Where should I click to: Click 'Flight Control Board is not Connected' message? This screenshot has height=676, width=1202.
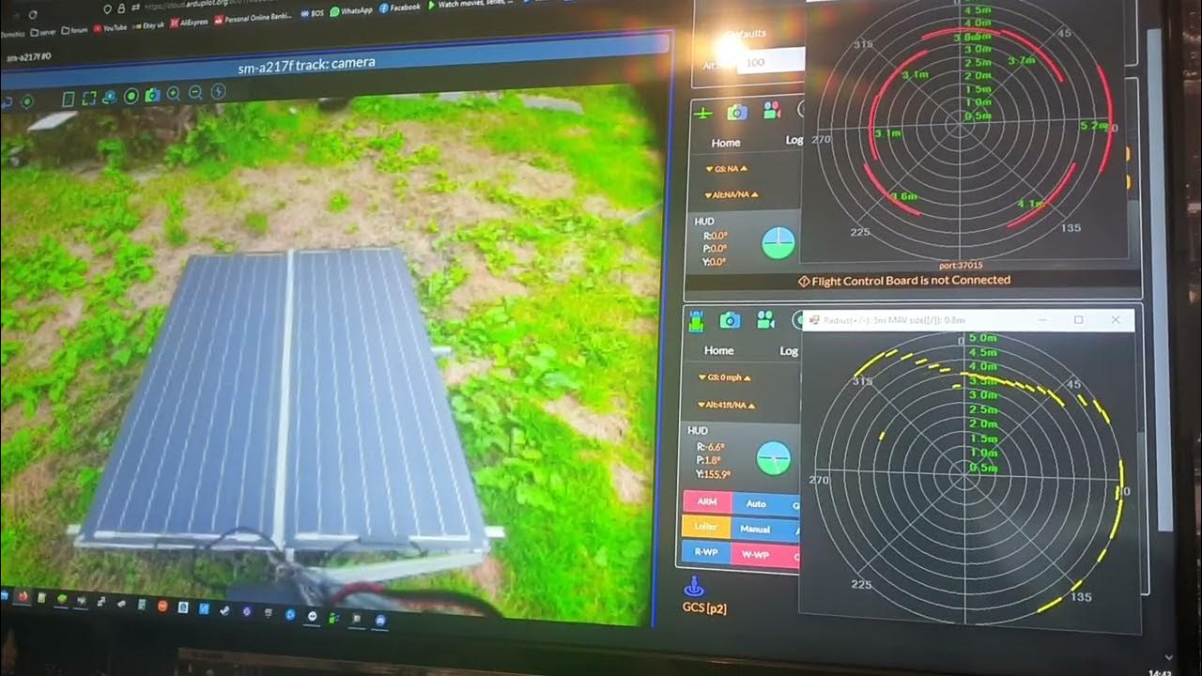(x=903, y=280)
